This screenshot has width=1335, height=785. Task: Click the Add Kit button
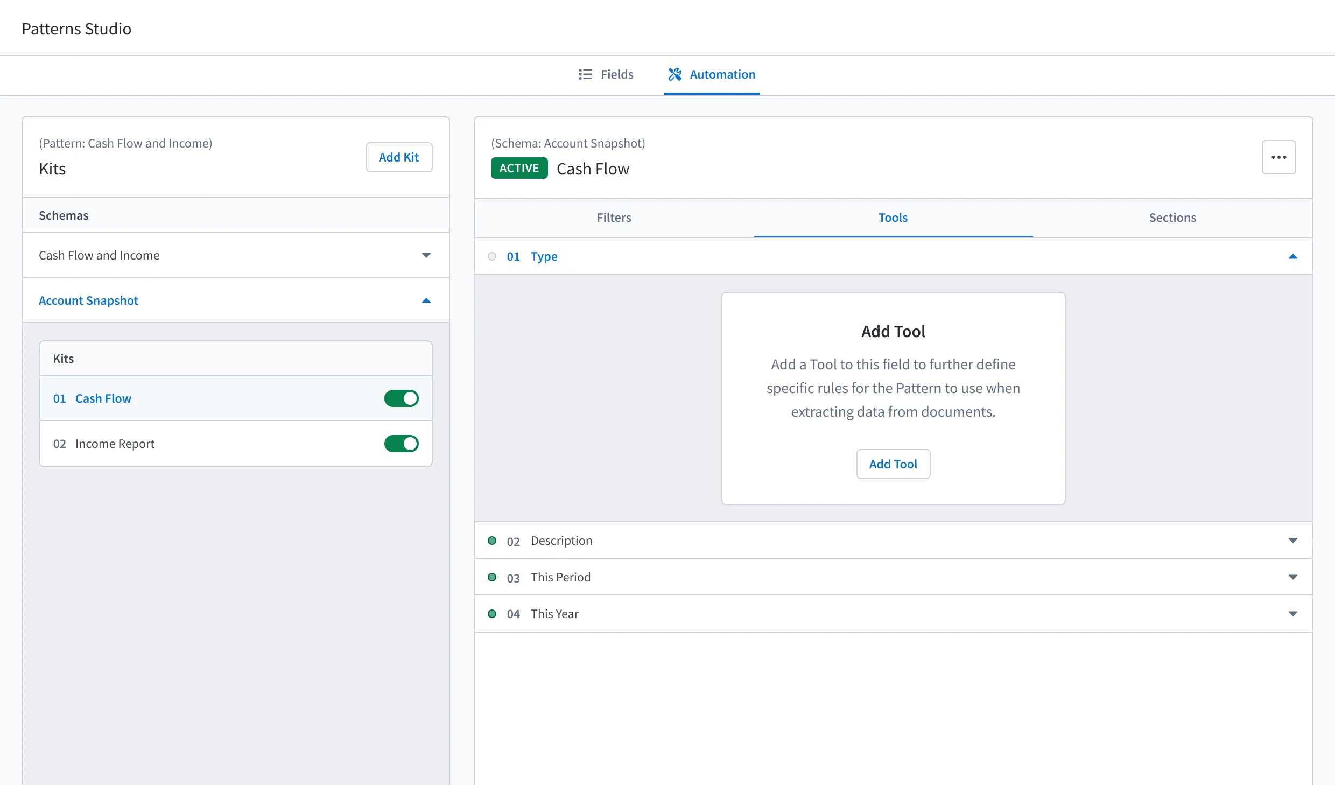coord(399,157)
